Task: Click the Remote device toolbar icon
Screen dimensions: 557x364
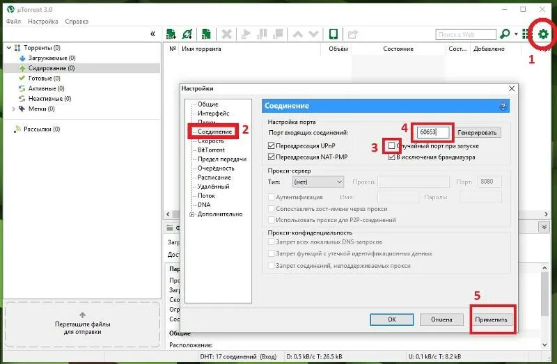Action: [x=334, y=34]
